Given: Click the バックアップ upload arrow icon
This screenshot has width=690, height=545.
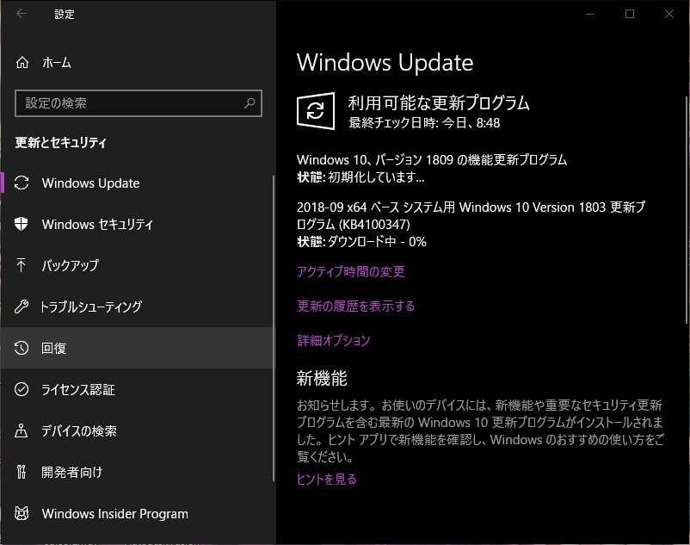Looking at the screenshot, I should pos(21,265).
